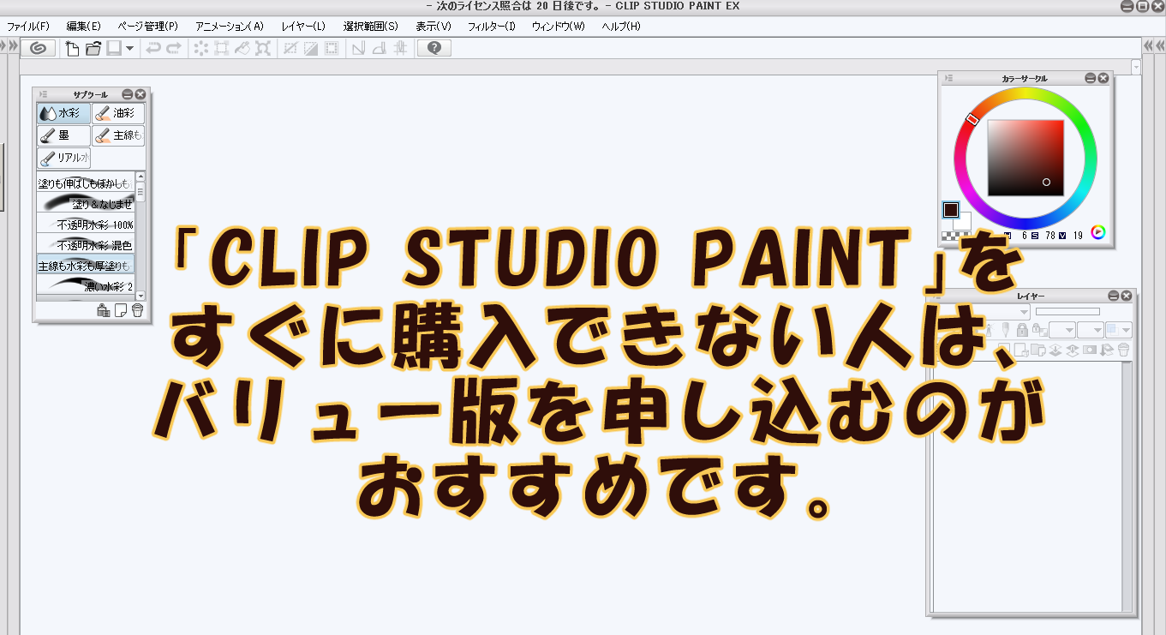Click the Clear outside selection icon
1166x635 pixels.
click(x=221, y=48)
